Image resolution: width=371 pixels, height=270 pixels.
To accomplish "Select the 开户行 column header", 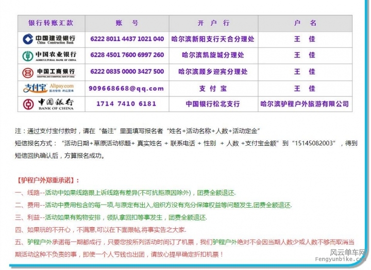I will [x=213, y=23].
